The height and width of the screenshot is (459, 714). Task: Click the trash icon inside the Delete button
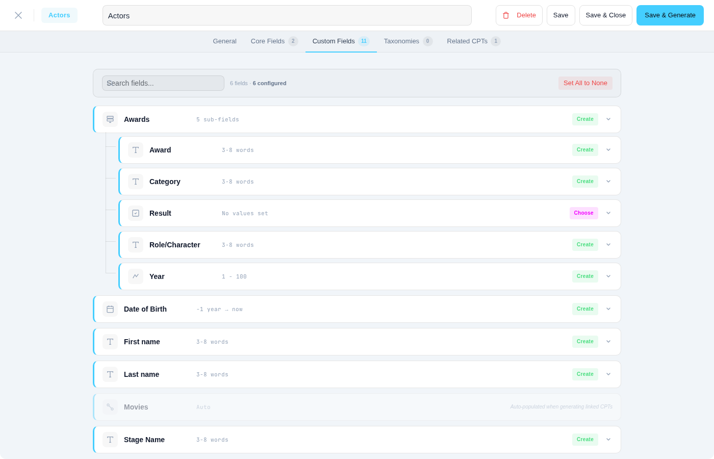505,15
